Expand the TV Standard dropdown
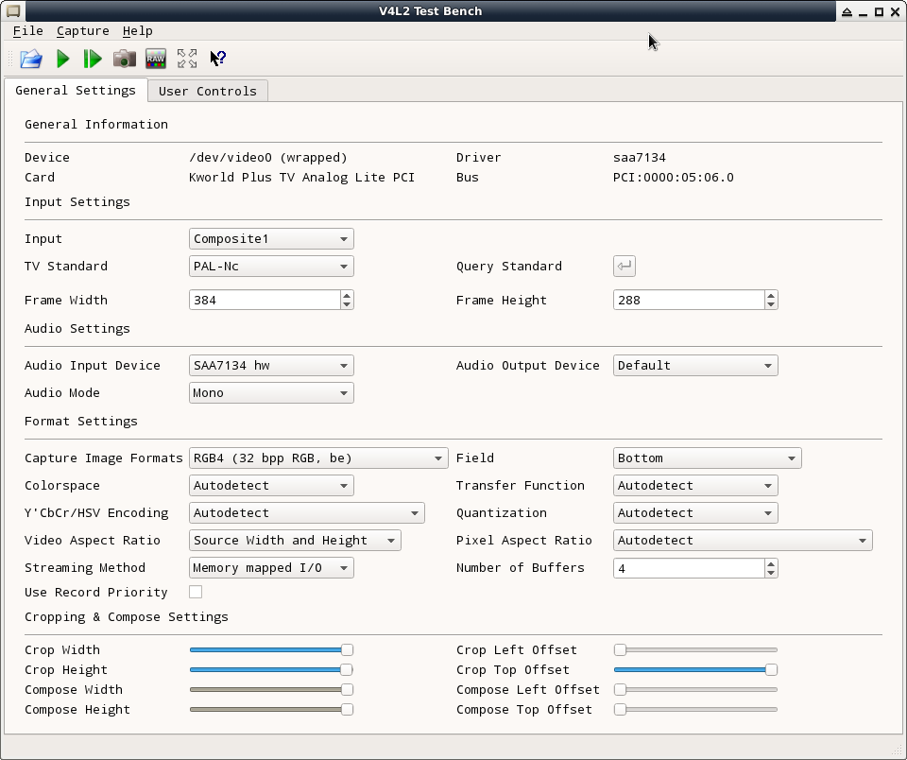Viewport: 907px width, 760px height. (271, 267)
